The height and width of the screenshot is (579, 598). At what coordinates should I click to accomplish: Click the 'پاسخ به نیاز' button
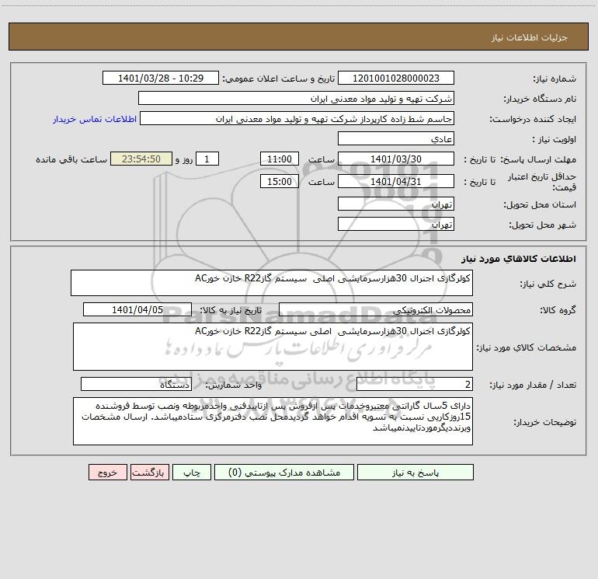(415, 473)
